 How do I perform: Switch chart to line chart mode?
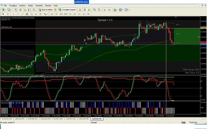tap(89, 10)
